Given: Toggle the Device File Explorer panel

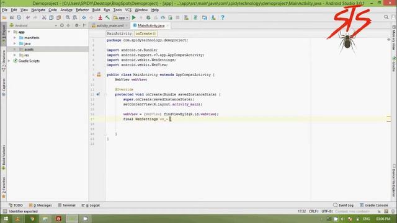Looking at the screenshot, I should point(394,180).
